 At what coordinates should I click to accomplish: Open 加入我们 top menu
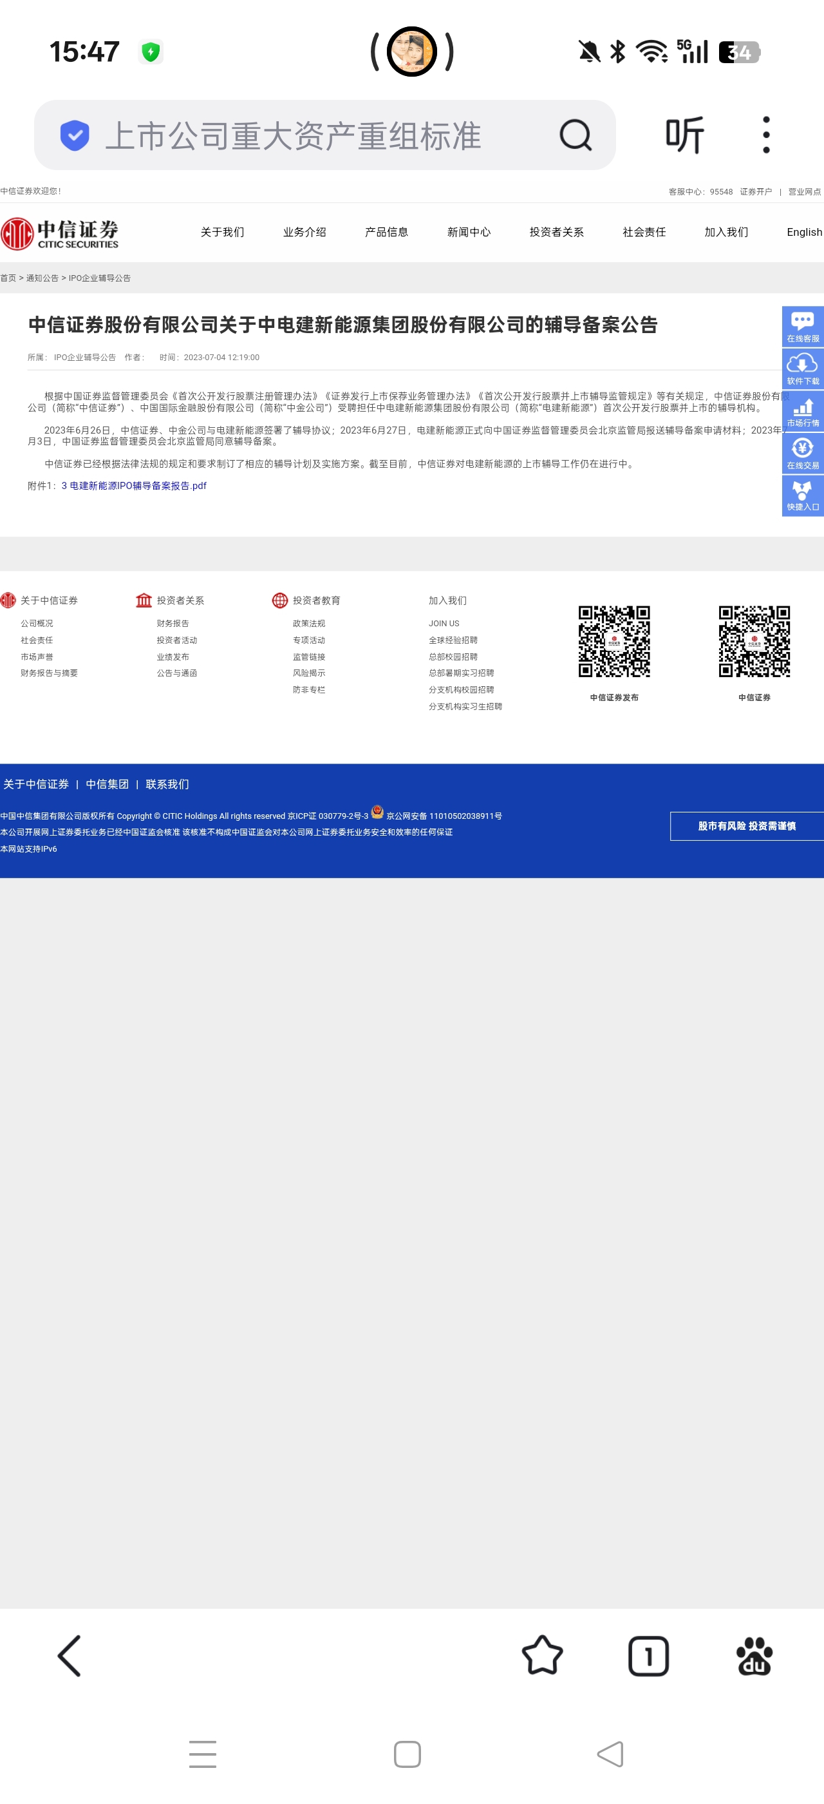coord(726,232)
